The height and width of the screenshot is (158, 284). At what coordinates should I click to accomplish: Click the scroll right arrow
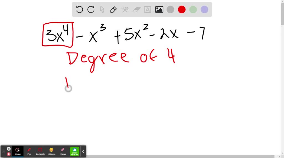tap(279, 156)
